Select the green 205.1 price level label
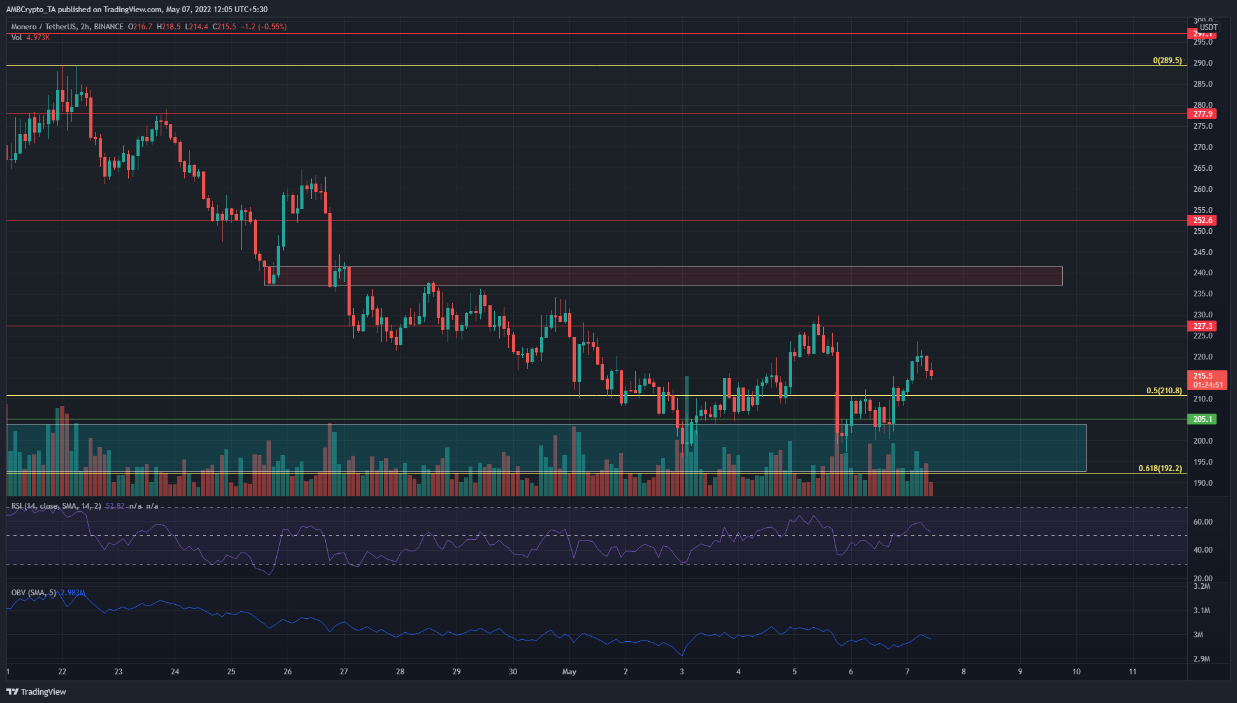This screenshot has height=703, width=1237. 1203,419
